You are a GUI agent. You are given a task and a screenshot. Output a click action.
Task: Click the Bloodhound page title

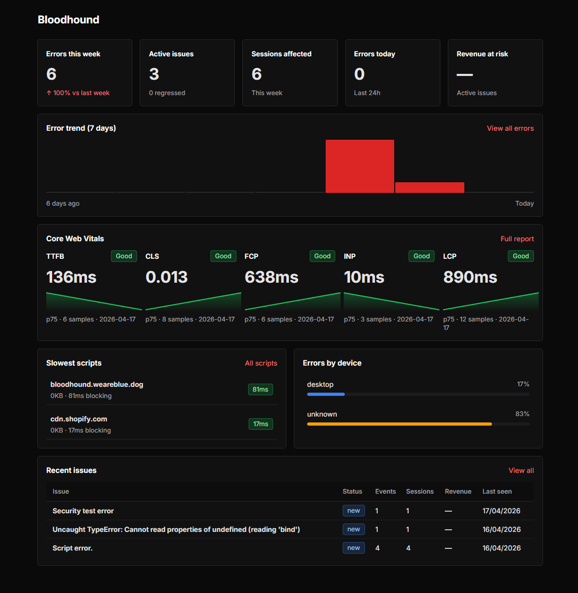pyautogui.click(x=68, y=20)
